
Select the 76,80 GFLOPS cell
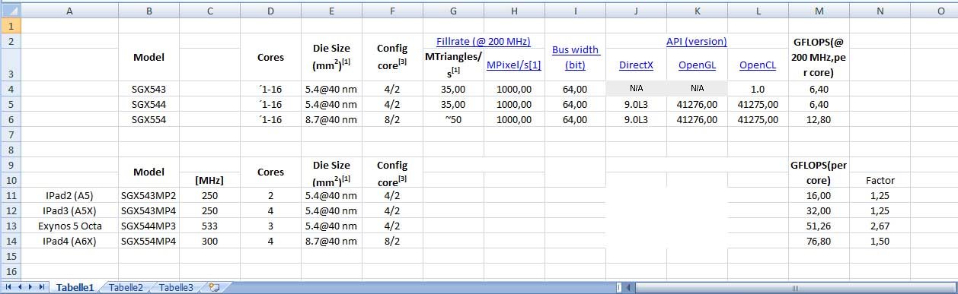pyautogui.click(x=819, y=241)
